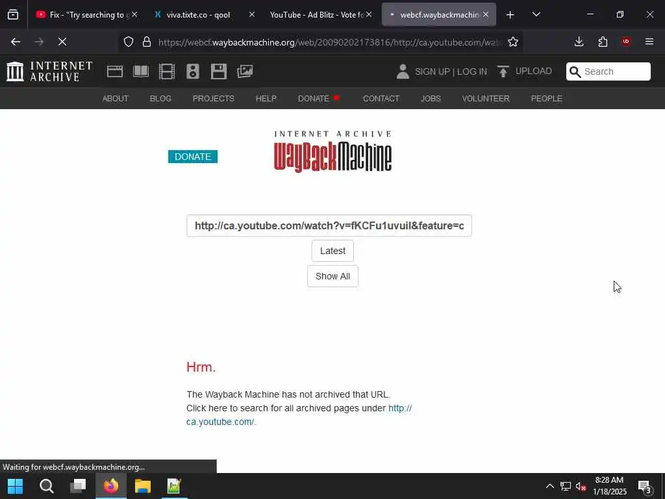Click the forward navigation arrow

click(39, 42)
